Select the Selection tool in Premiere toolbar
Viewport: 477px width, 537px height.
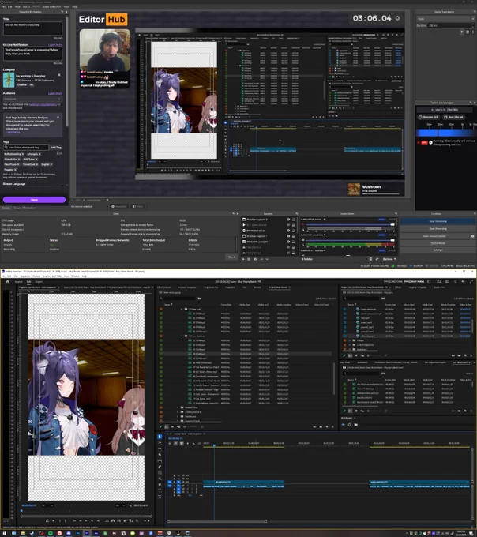(160, 437)
